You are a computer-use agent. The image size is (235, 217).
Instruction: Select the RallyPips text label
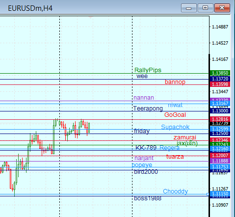(x=148, y=70)
